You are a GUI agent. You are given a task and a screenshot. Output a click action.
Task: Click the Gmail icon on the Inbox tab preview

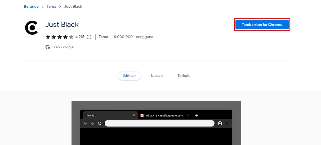pos(142,115)
